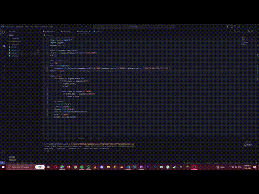Open main.py in the Explorer file list
The image size is (259, 194).
[x=14, y=53]
